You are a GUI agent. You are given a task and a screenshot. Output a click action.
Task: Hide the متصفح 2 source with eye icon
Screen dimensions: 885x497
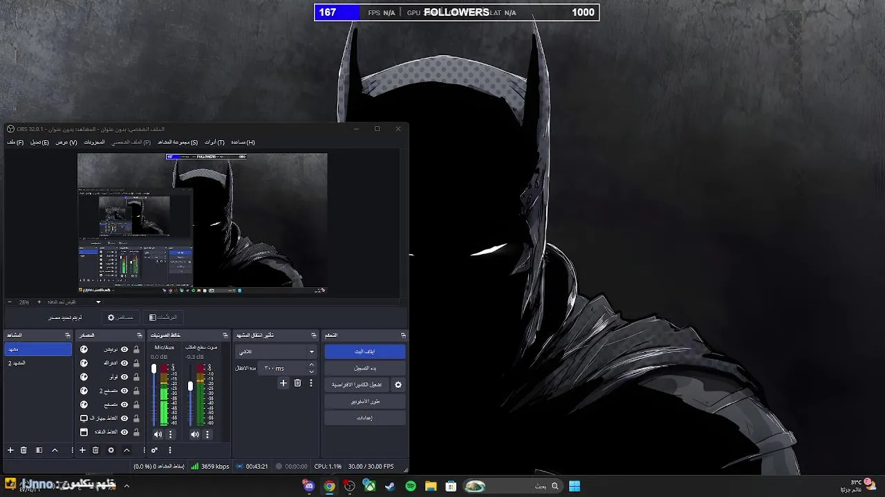click(x=125, y=391)
